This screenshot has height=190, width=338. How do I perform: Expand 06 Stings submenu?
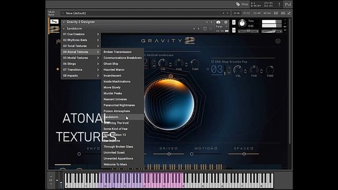pyautogui.click(x=81, y=64)
